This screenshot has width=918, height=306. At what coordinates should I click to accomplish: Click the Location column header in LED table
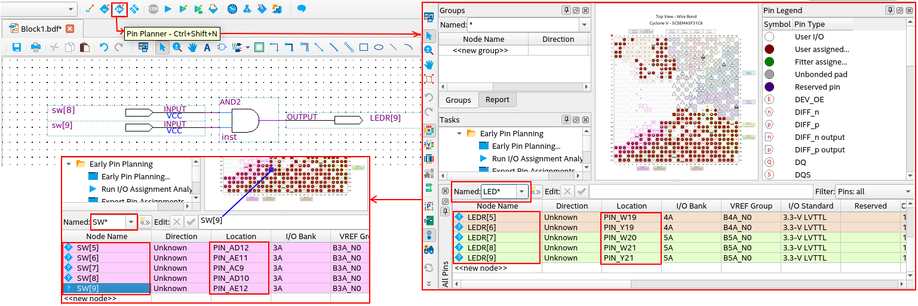[x=631, y=206]
